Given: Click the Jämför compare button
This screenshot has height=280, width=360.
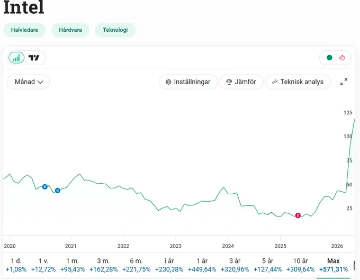Looking at the screenshot, I should click(x=241, y=82).
